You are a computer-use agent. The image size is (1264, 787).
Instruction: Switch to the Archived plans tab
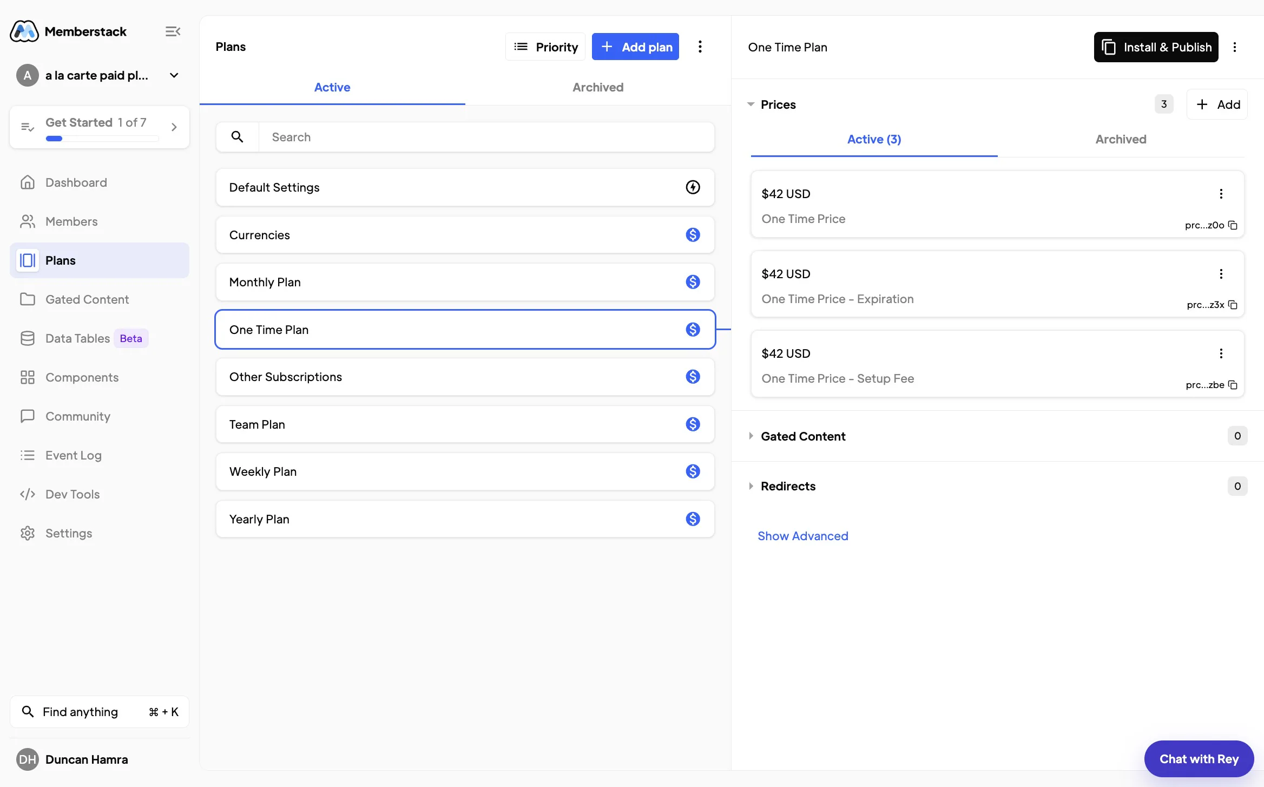[x=598, y=88]
